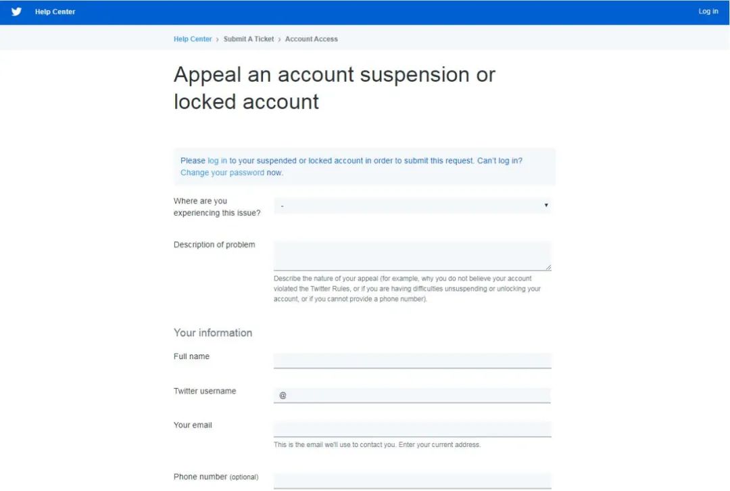Navigate to Submit A Ticket breadcrumb
The width and height of the screenshot is (730, 491).
249,39
